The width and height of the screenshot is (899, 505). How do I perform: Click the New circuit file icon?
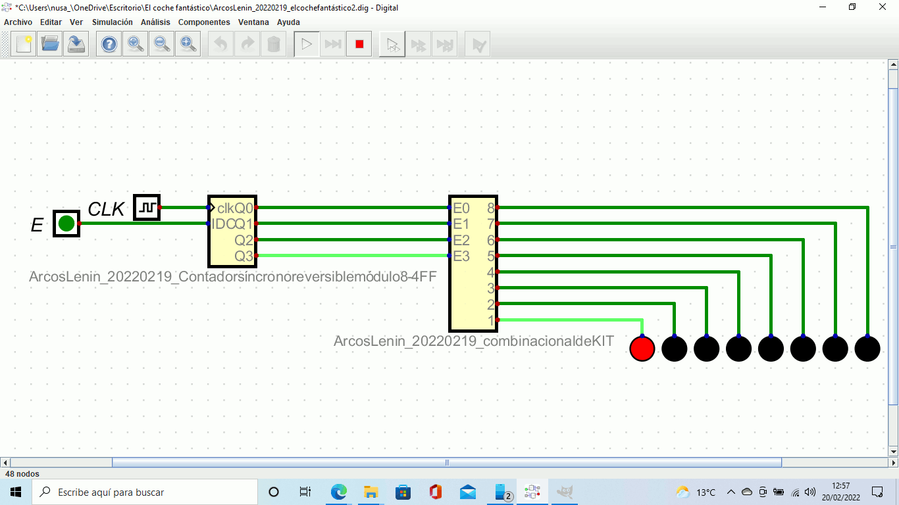tap(24, 45)
